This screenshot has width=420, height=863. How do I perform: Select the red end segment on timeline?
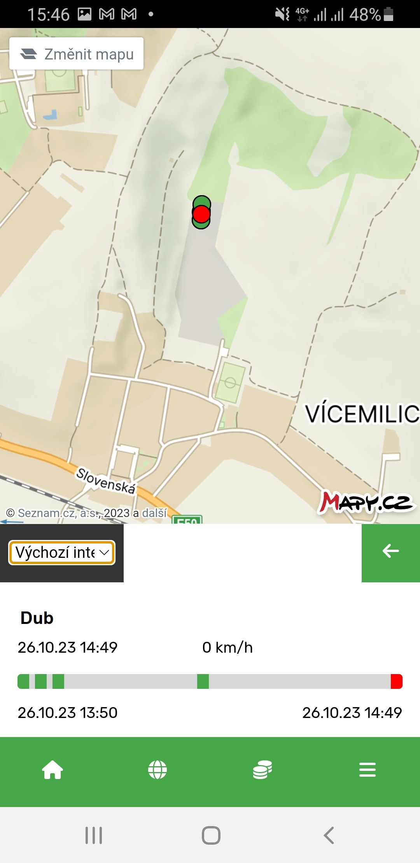point(397,681)
